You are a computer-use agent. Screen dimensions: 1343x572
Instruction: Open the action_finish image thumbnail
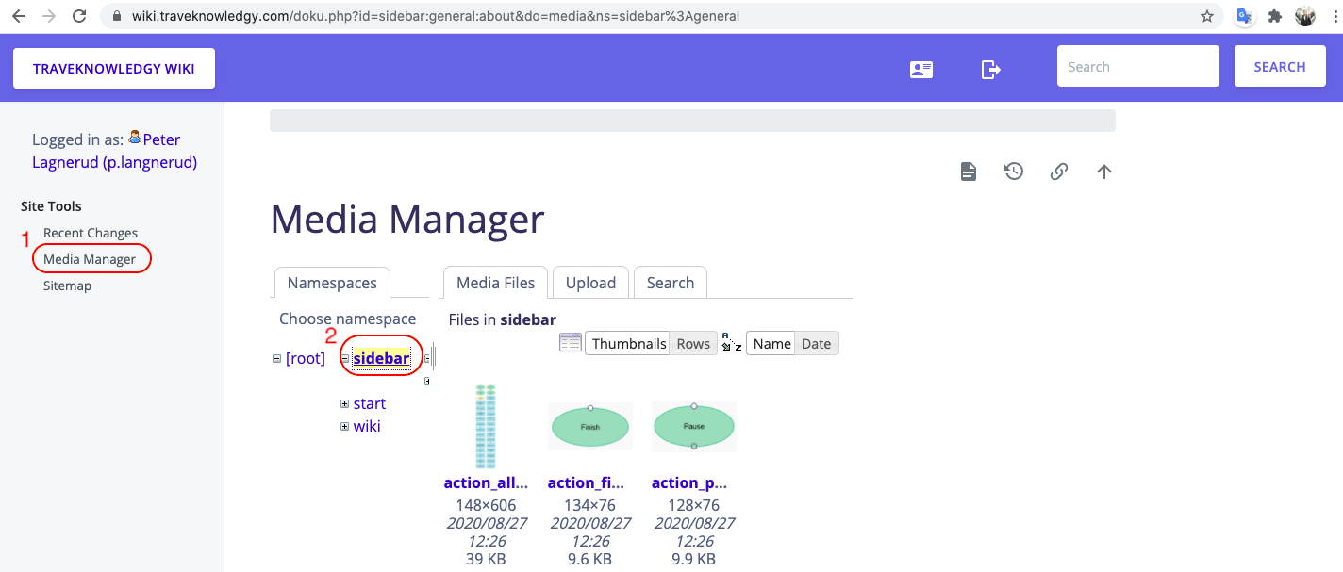[x=590, y=426]
